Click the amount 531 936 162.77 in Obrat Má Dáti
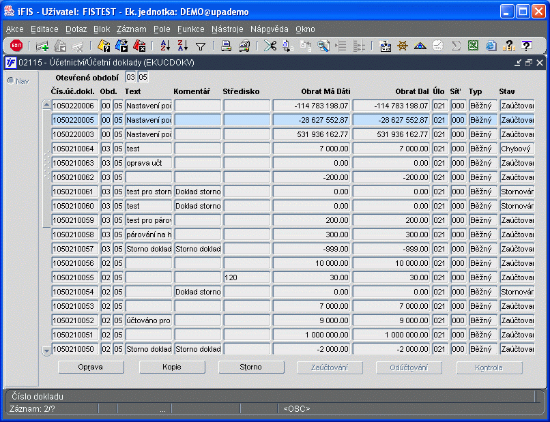 pyautogui.click(x=311, y=134)
